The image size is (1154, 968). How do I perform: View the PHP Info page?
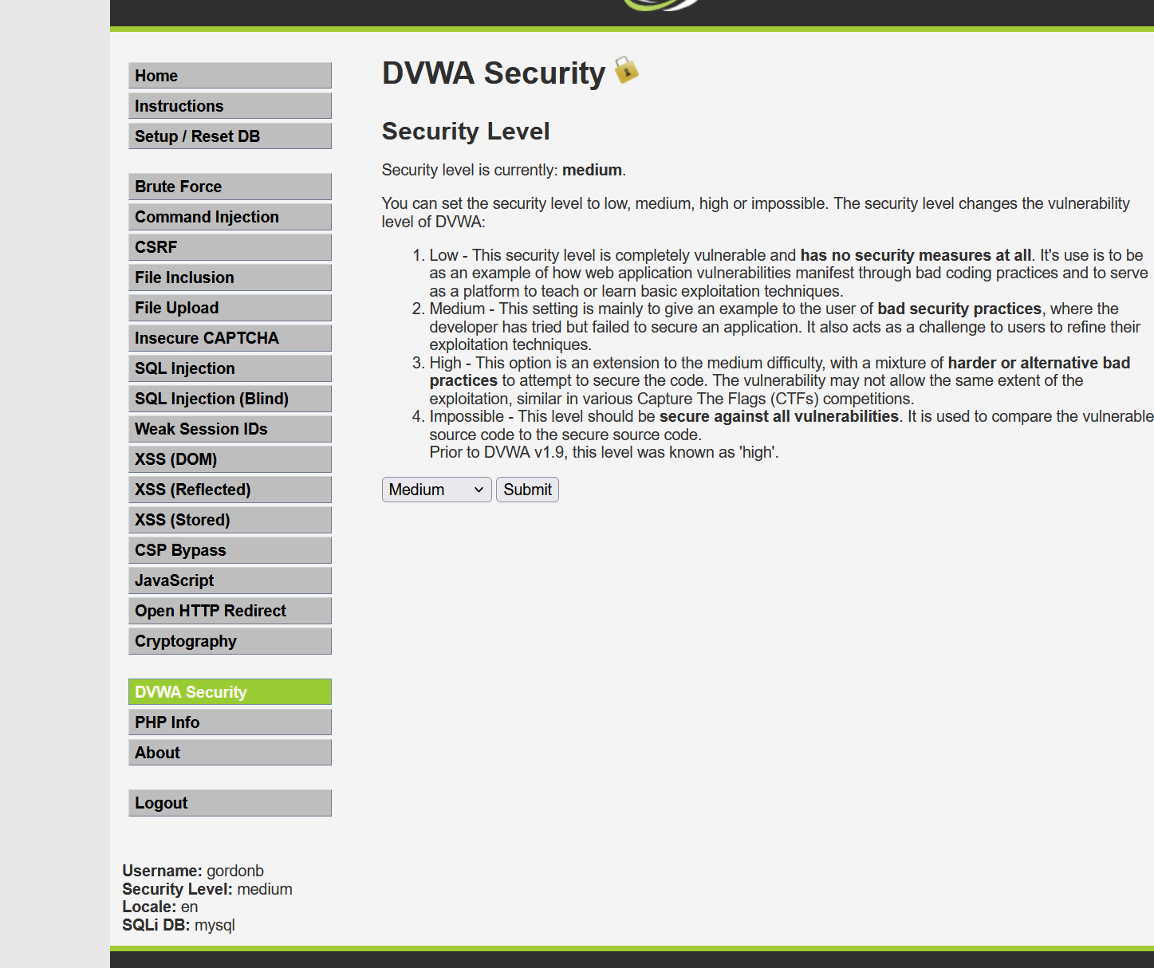point(230,722)
